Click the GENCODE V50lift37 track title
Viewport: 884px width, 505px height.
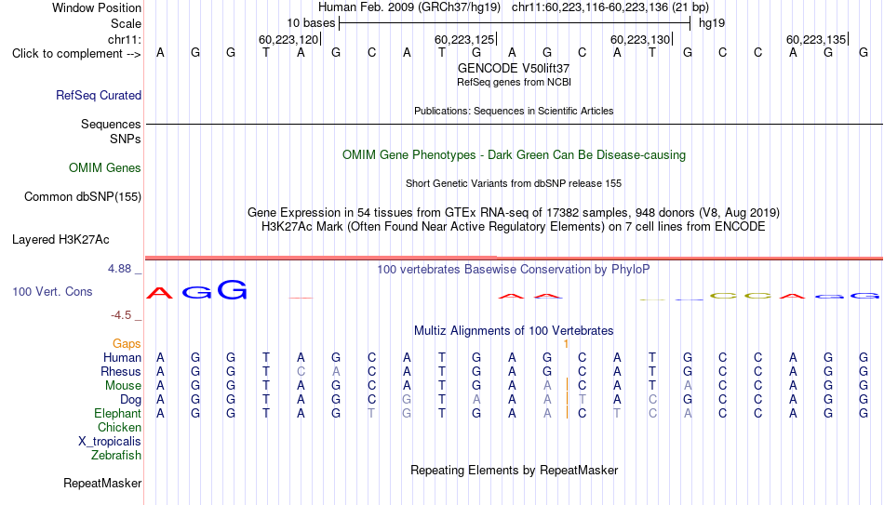514,68
